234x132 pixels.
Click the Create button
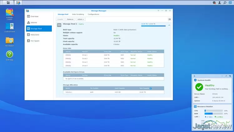tap(60, 19)
